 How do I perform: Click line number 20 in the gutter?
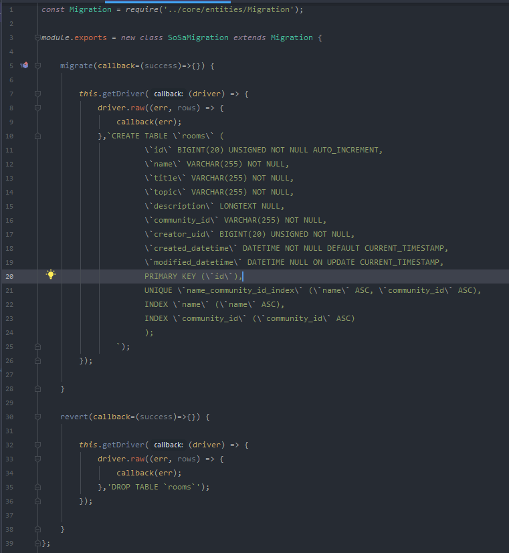(x=9, y=277)
